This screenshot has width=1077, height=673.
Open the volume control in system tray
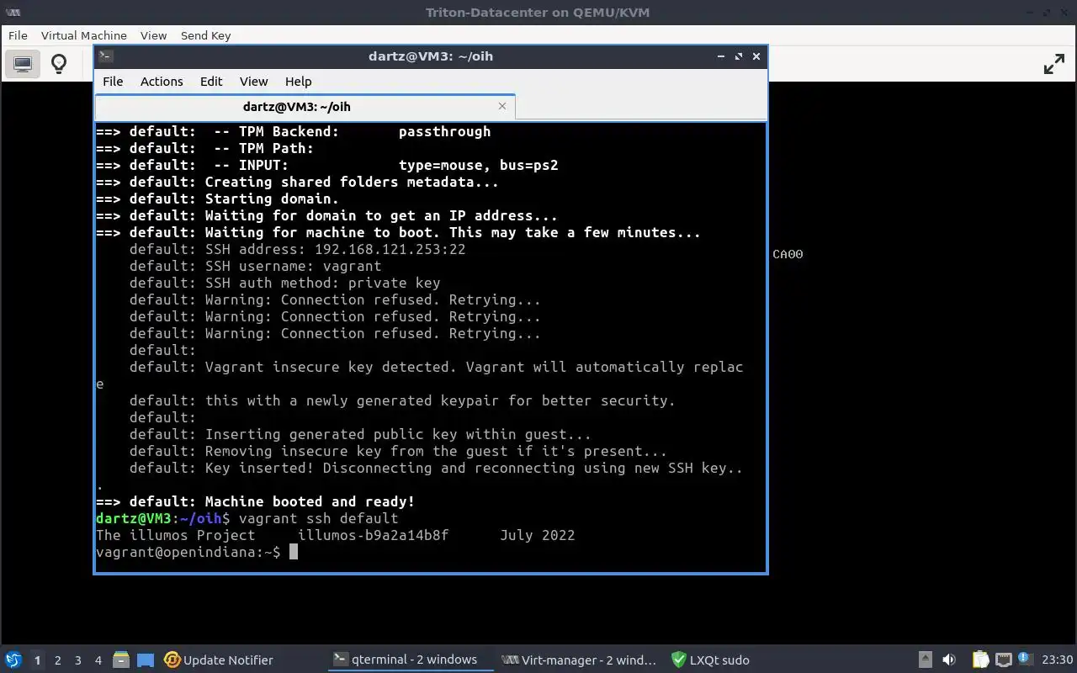click(x=949, y=660)
